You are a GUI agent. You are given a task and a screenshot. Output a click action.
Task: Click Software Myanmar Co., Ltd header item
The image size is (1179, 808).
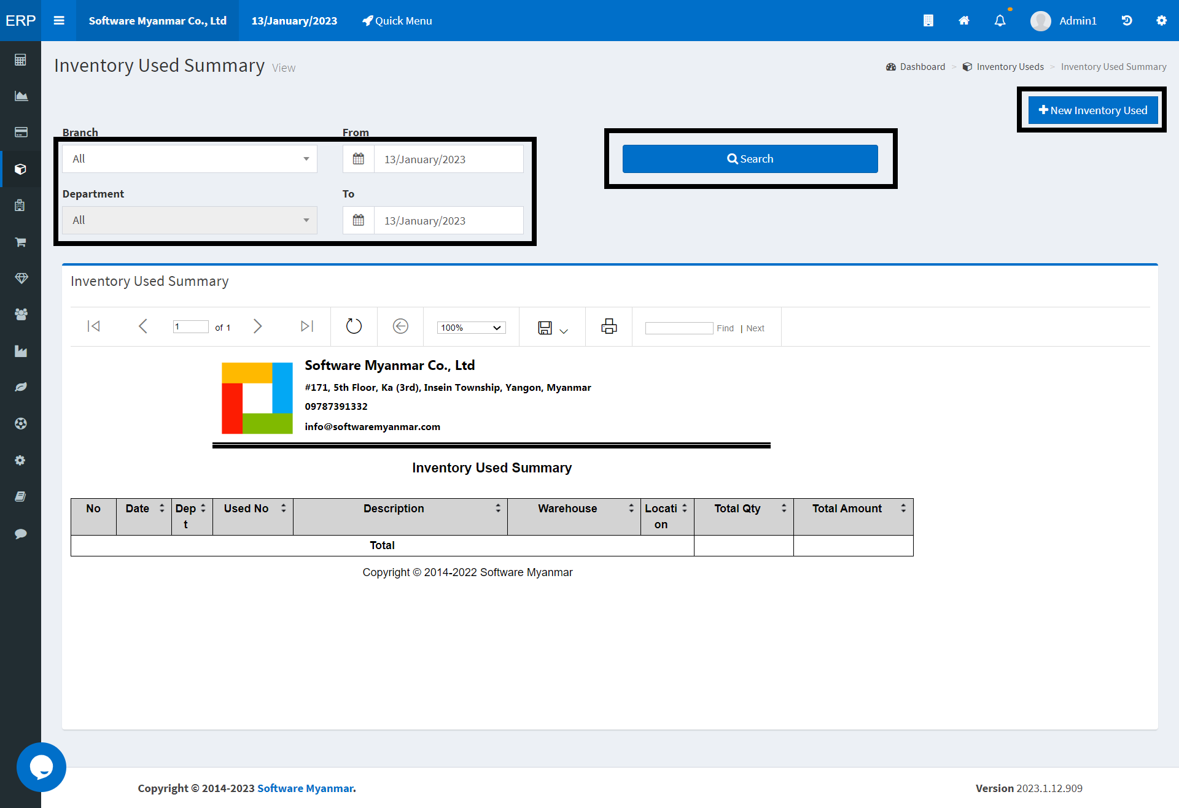158,20
